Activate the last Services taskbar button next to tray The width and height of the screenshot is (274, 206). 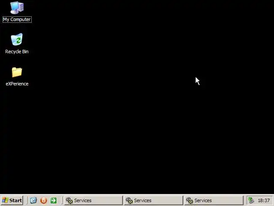click(214, 200)
